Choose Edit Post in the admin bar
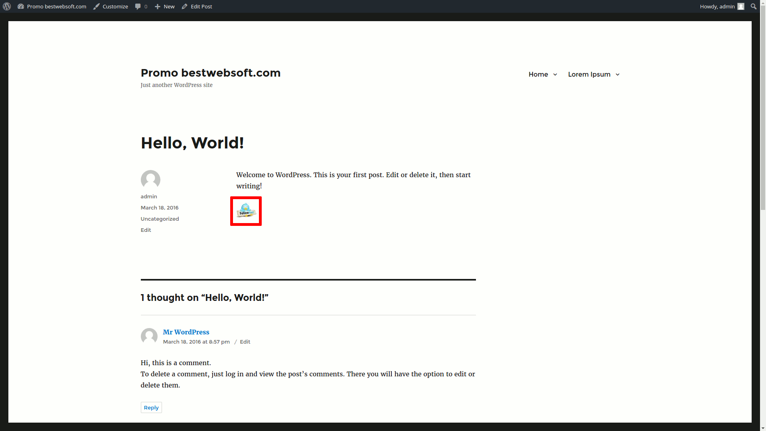Image resolution: width=766 pixels, height=431 pixels. click(197, 6)
